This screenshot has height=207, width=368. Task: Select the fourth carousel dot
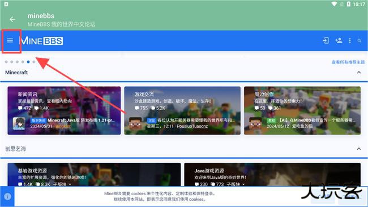pos(23,62)
